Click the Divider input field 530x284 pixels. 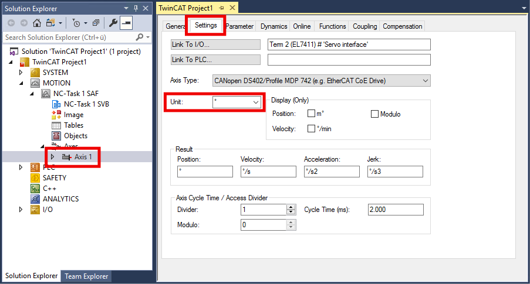[264, 210]
